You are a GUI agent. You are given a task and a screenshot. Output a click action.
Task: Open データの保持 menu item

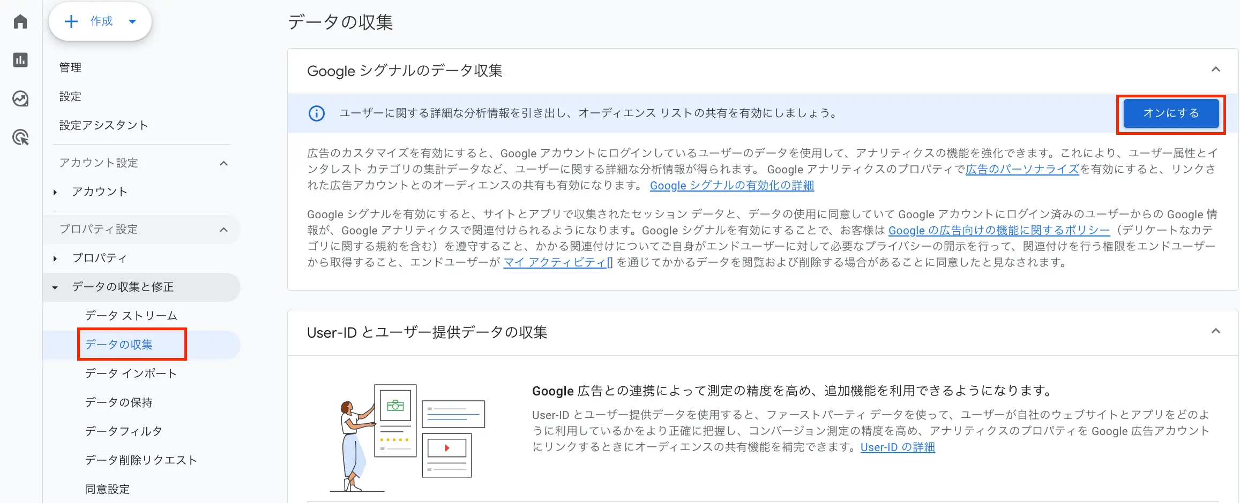pos(119,402)
